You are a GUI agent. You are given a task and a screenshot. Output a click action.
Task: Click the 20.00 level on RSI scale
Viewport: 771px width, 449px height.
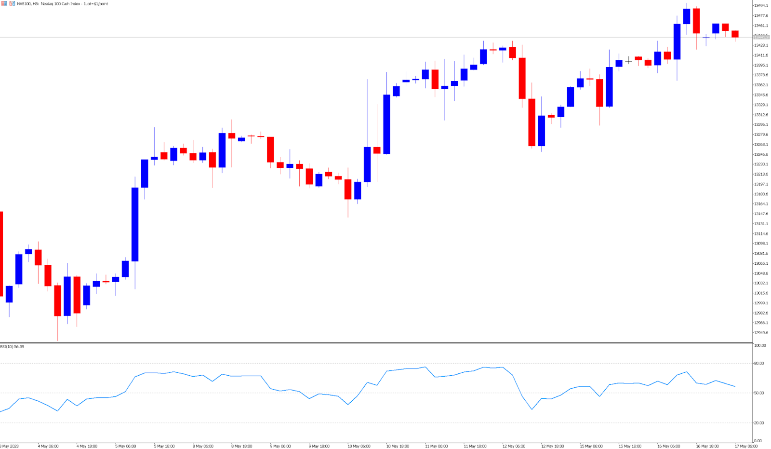[759, 423]
